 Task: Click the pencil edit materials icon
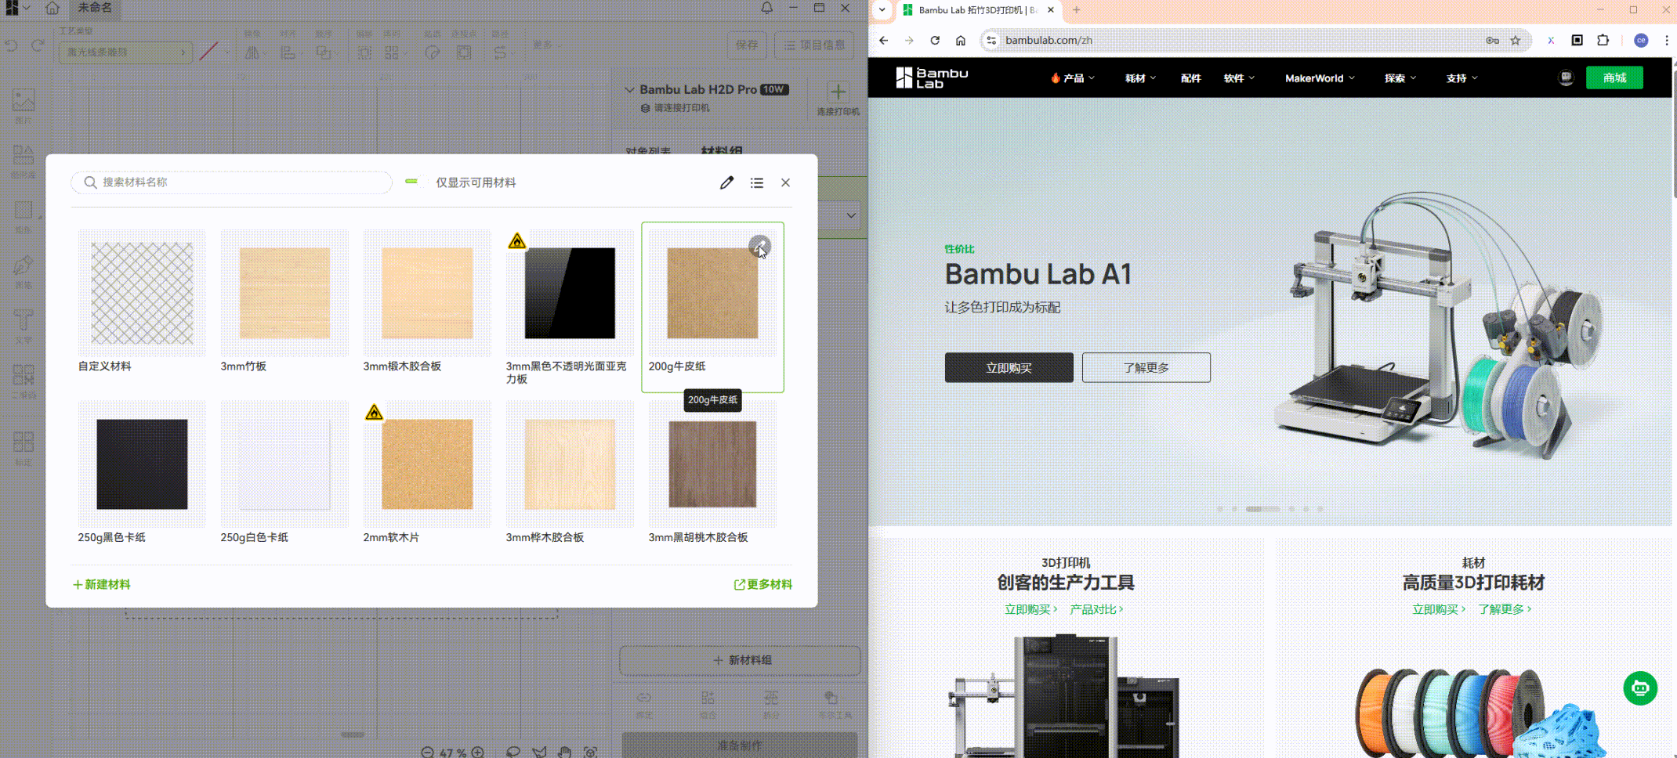tap(726, 182)
